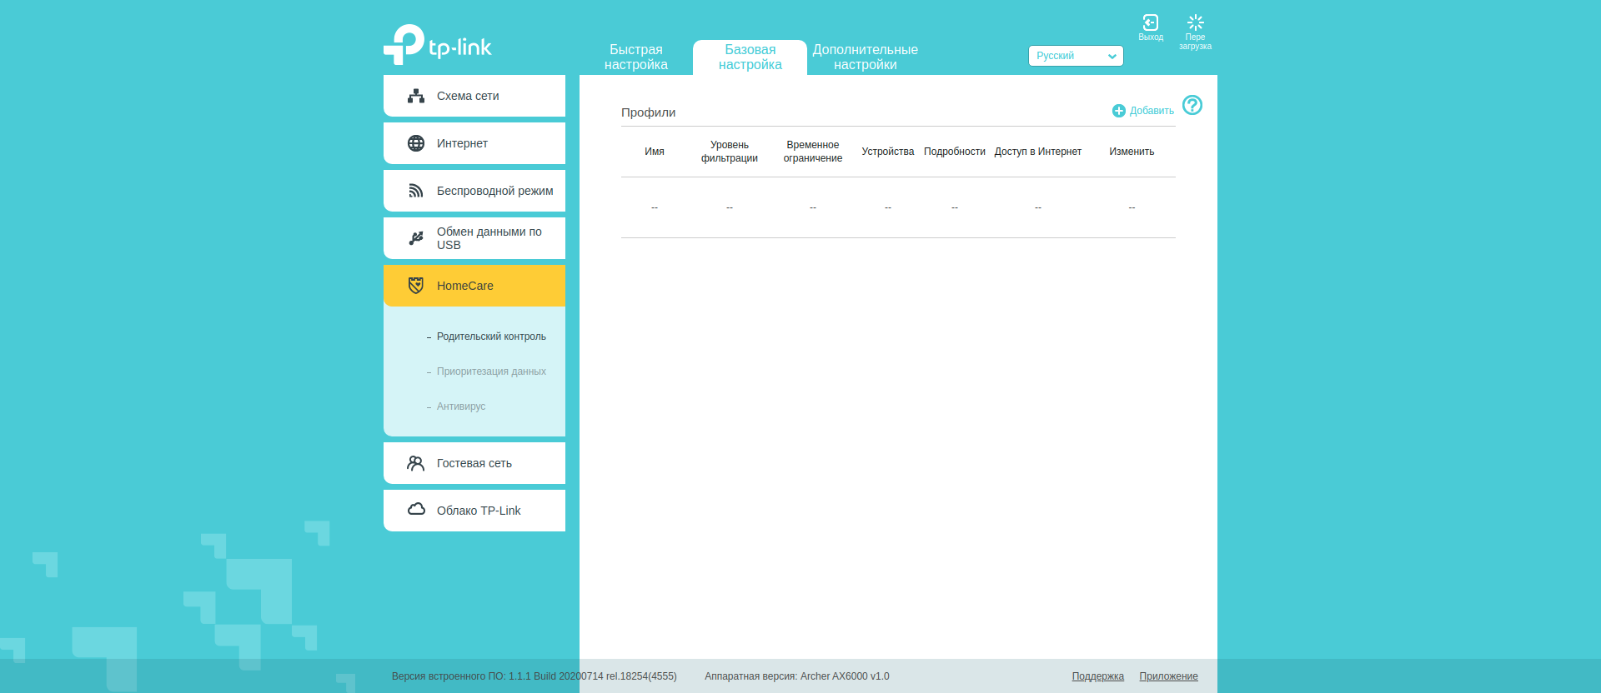Click the guest network people icon

tap(416, 463)
